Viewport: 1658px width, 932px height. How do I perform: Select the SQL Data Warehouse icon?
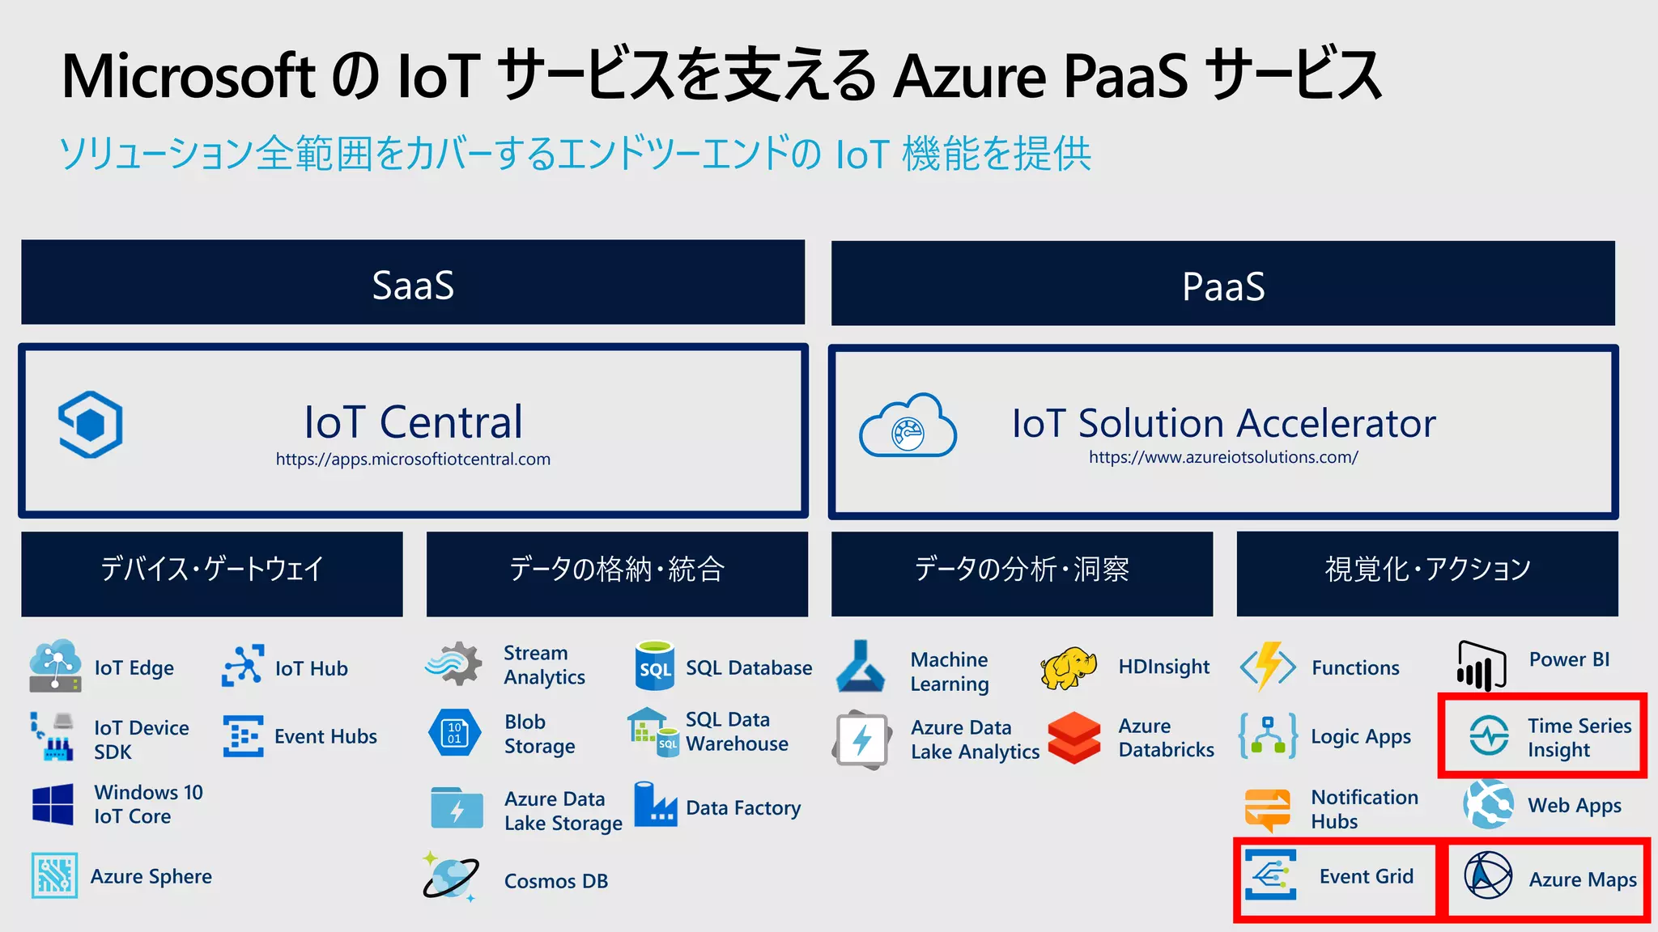pos(653,732)
